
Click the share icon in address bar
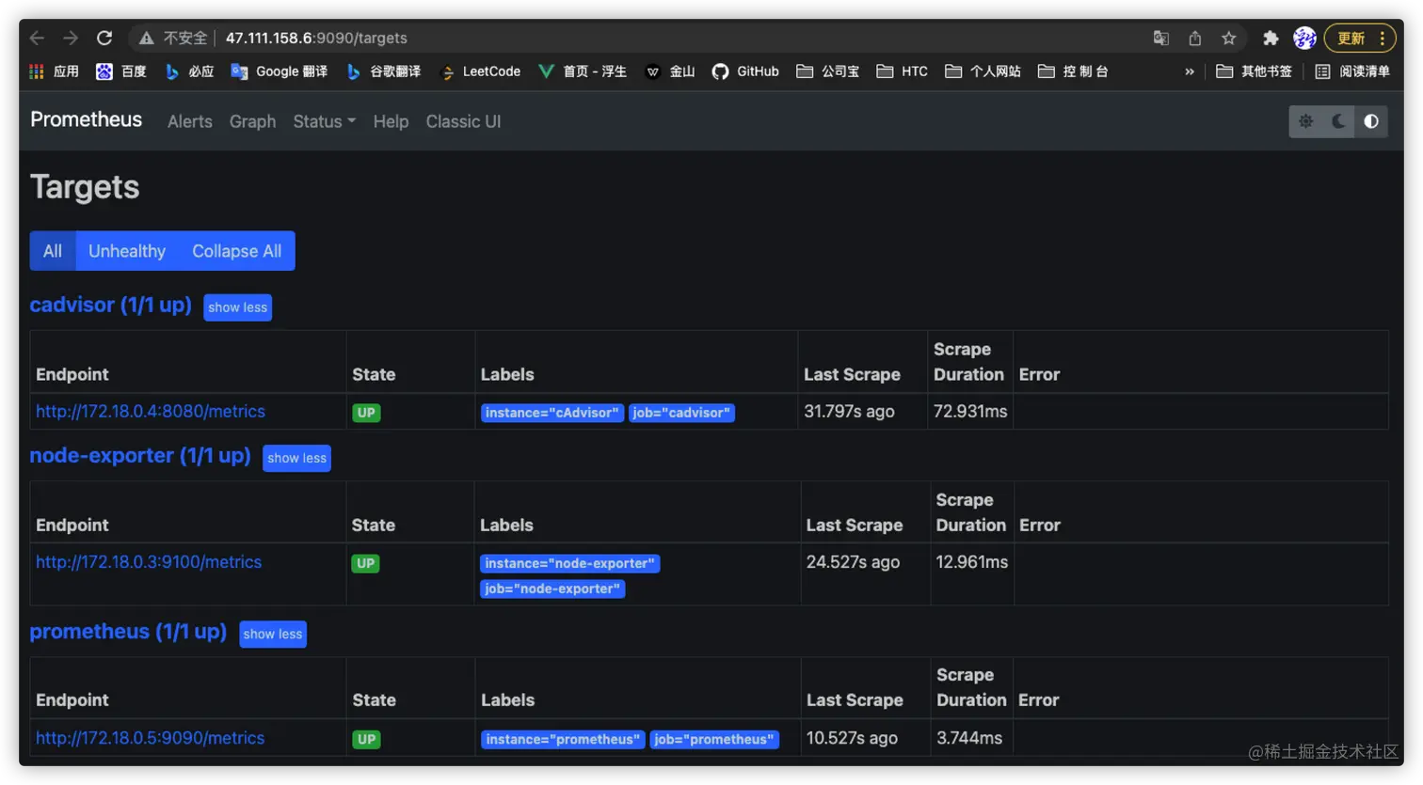coord(1195,39)
